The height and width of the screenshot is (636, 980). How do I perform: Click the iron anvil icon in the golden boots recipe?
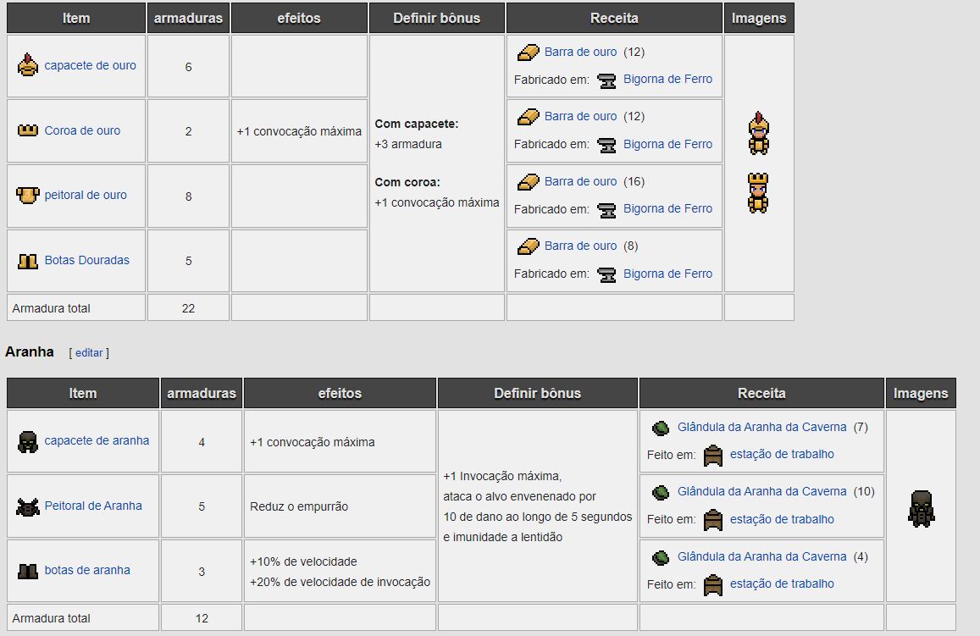(606, 274)
